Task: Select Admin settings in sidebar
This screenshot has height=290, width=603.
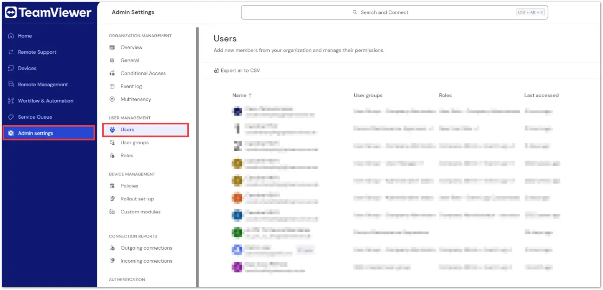Action: pos(49,133)
